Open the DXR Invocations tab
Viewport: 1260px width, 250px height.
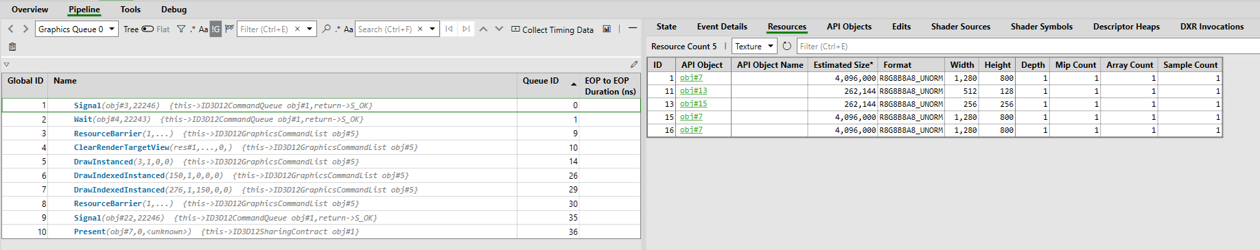pyautogui.click(x=1212, y=27)
